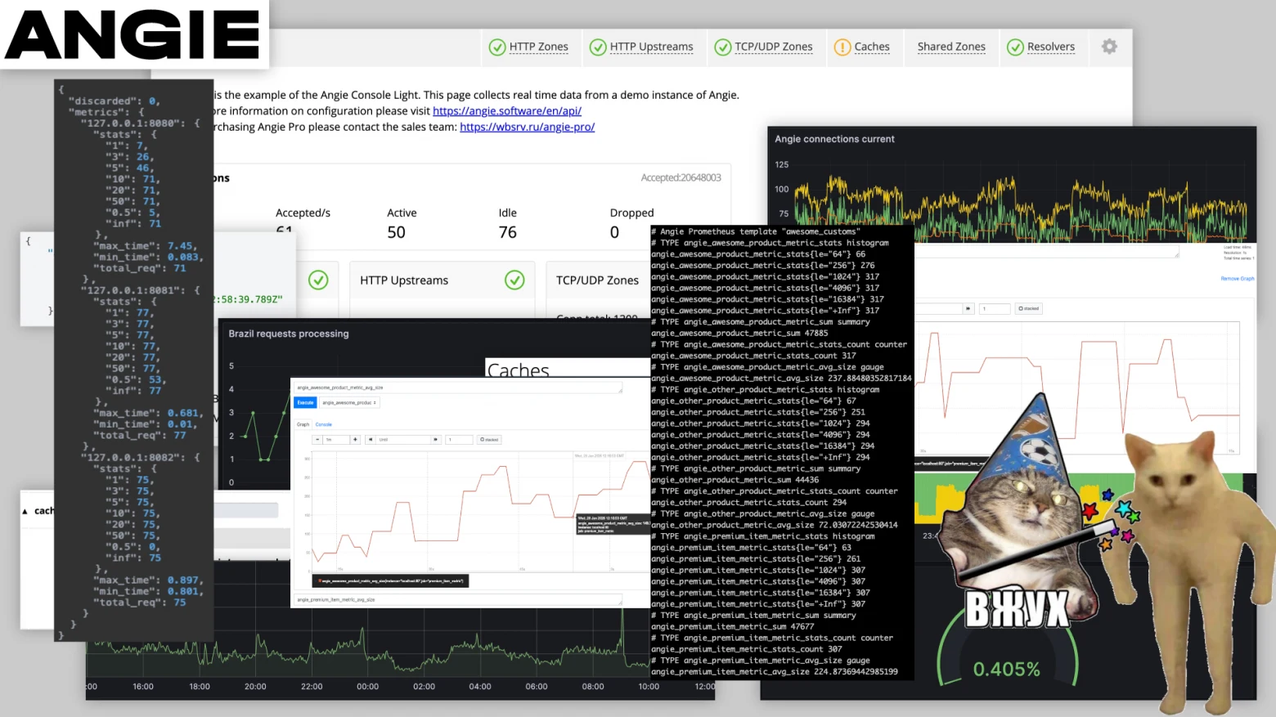Click the "discarded": 0 JSON line

coord(115,101)
